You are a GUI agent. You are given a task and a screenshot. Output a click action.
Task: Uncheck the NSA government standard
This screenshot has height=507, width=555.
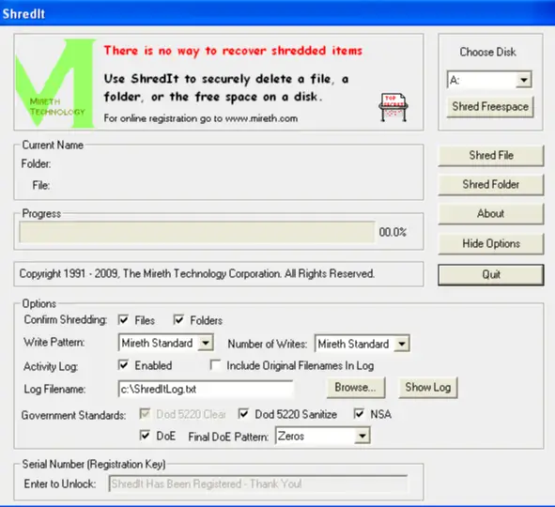click(x=359, y=414)
